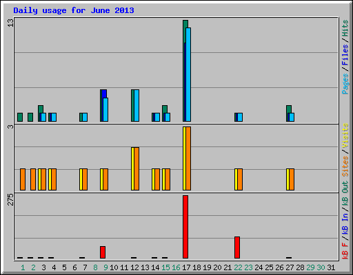Click green day label 8 on the x-axis
353x275 pixels.
point(95,267)
